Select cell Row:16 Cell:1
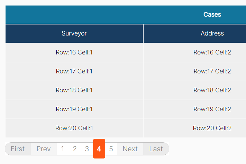246x164 pixels. 74,52
